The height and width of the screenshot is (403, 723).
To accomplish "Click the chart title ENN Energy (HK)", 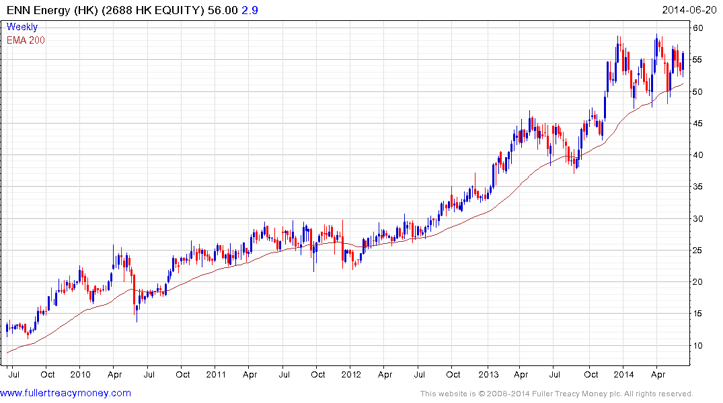I will [x=52, y=10].
